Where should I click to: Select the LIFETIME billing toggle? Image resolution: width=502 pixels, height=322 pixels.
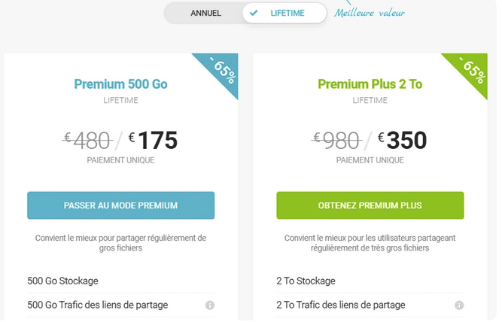pyautogui.click(x=284, y=13)
